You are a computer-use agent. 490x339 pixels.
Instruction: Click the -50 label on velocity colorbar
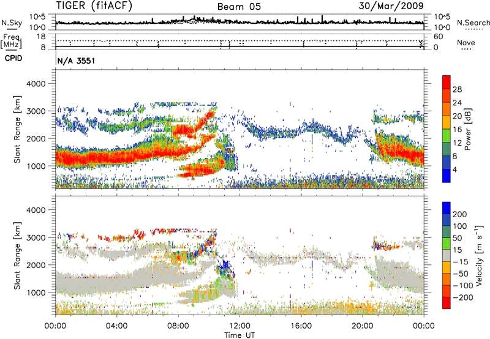(x=461, y=274)
